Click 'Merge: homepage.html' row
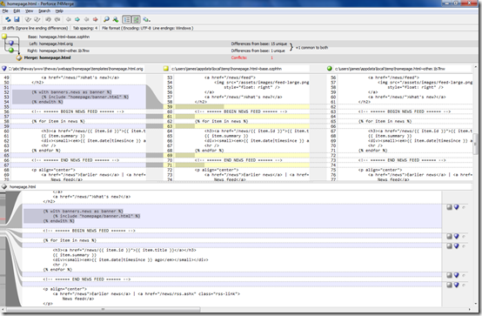The height and width of the screenshot is (316, 482). [47, 57]
